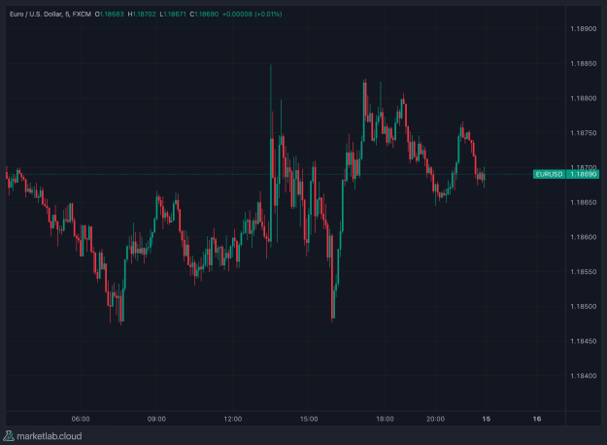The width and height of the screenshot is (607, 445).
Task: Click the 1.18450 price axis label
Action: (x=584, y=341)
